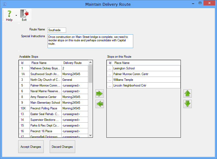Select Williams Temple route stop
Image resolution: width=217 pixels, height=159 pixels.
144,80
